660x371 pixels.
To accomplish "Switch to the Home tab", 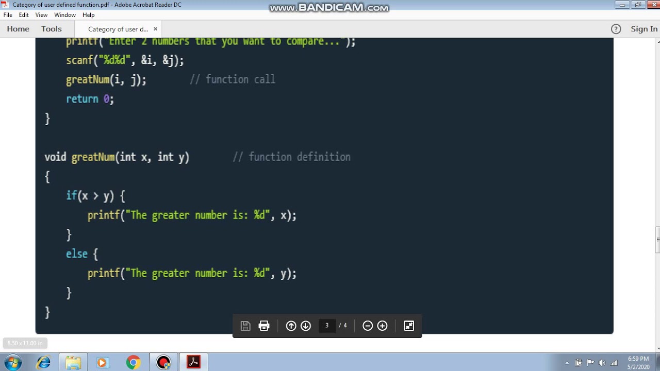I will coord(18,29).
